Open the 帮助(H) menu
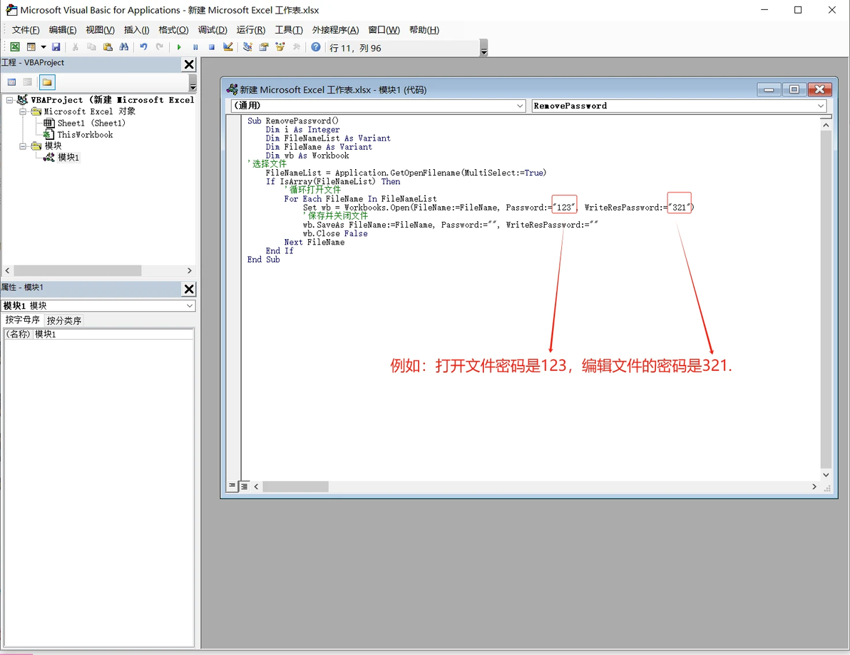 coord(424,30)
